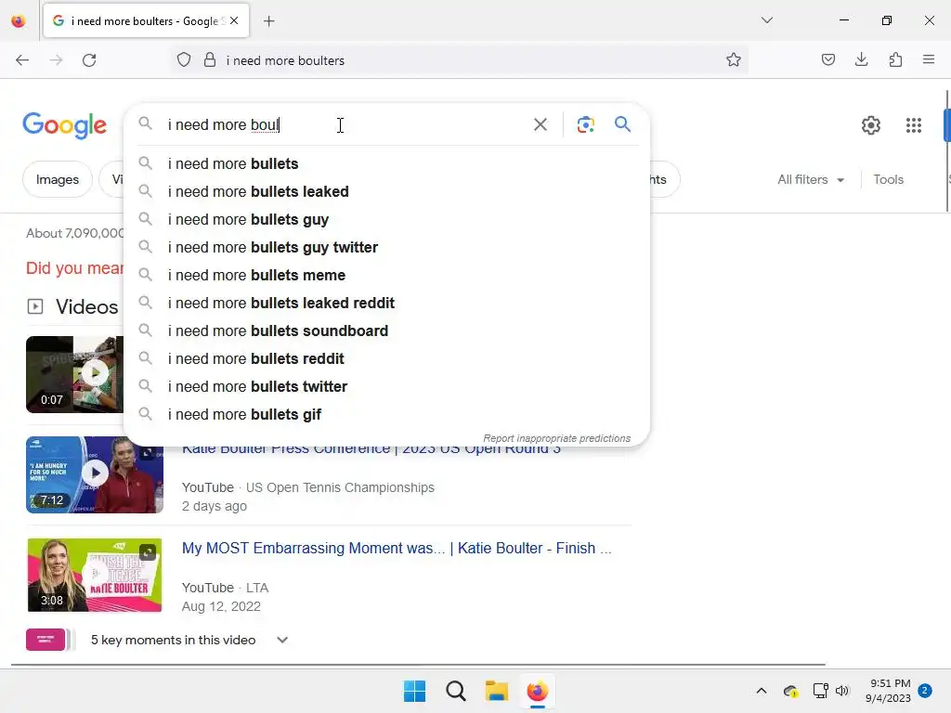Open the list all tabs chevron
This screenshot has width=951, height=713.
click(766, 20)
